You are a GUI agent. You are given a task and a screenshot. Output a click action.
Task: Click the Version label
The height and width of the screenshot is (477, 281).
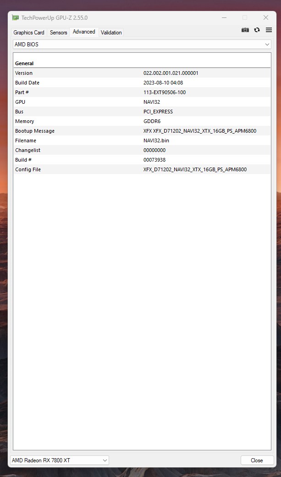(24, 73)
